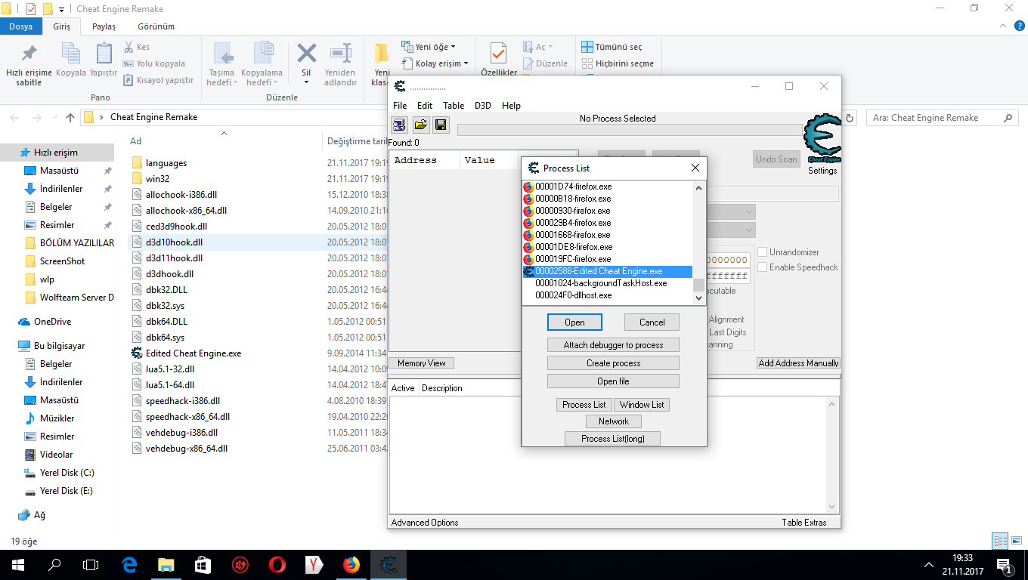Viewport: 1028px width, 580px height.
Task: Click the Yandex browser taskbar icon
Action: tap(314, 564)
